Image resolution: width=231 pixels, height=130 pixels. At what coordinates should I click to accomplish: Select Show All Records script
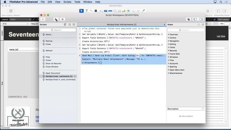[x=53, y=64]
